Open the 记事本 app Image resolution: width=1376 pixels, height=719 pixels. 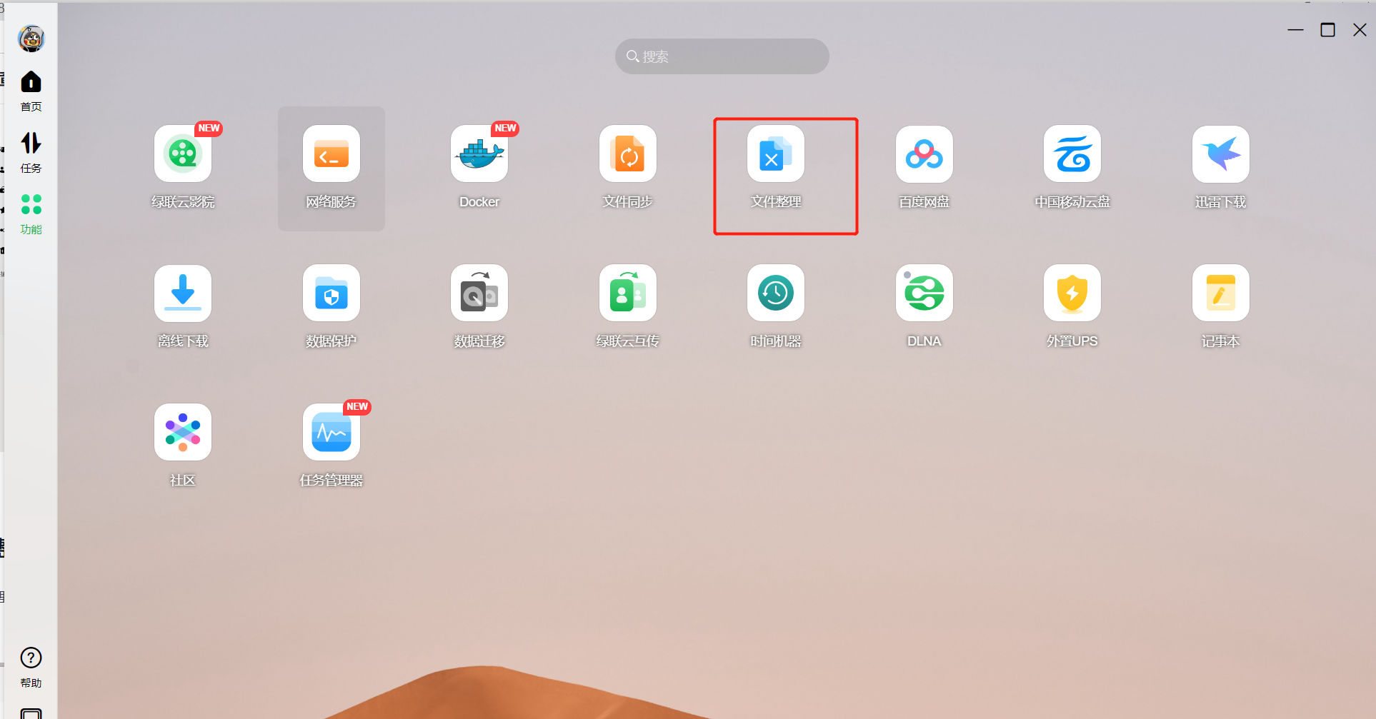click(x=1221, y=293)
